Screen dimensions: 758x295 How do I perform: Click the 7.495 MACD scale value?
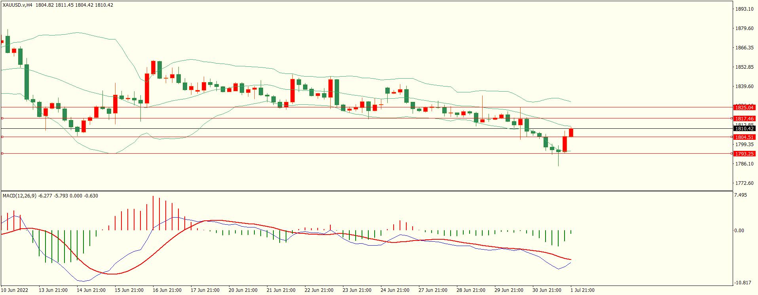(740, 195)
